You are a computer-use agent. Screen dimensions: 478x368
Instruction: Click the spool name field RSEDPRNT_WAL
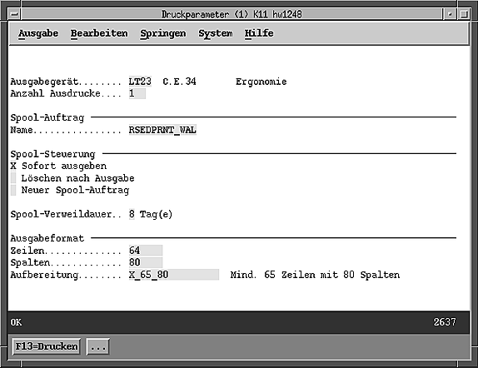click(x=162, y=130)
